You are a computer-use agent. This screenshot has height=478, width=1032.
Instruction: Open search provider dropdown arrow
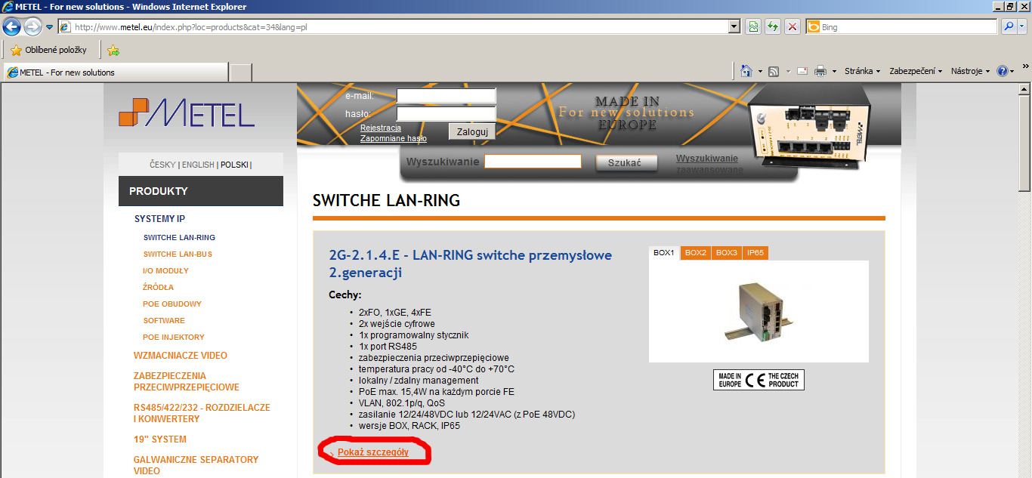[x=1023, y=26]
